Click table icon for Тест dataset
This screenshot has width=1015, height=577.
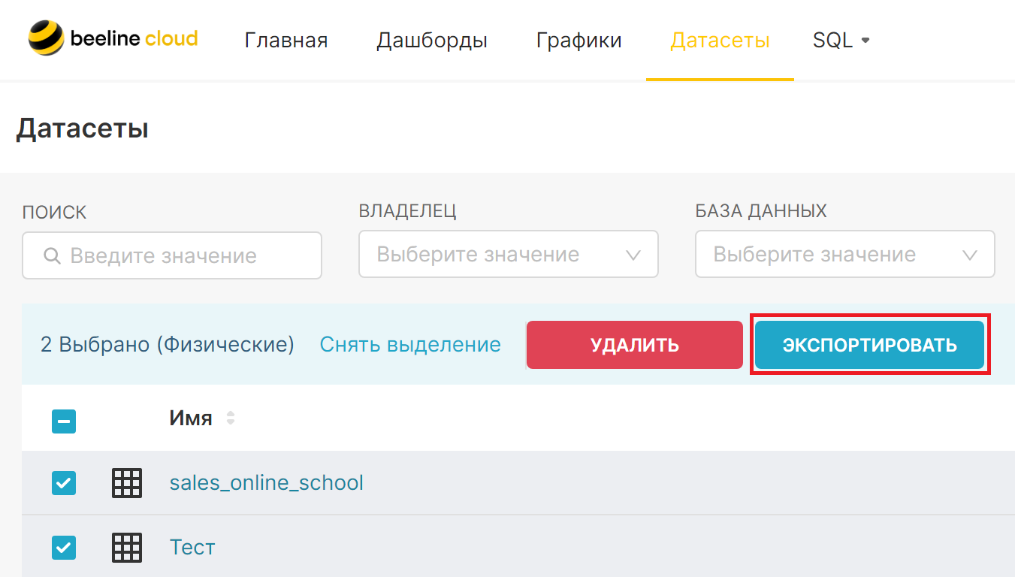[x=127, y=548]
